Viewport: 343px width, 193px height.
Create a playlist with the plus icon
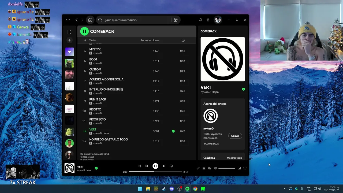point(69,40)
